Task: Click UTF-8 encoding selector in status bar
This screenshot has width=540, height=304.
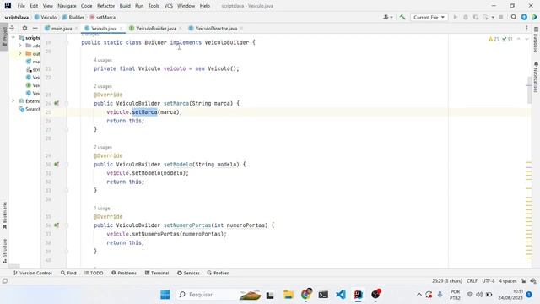Action: pos(489,281)
